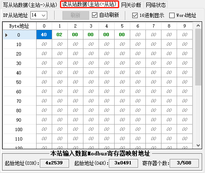Screen dimensions: 205x173
Task: Enable Word地址 checkbox
Action: tap(172, 15)
